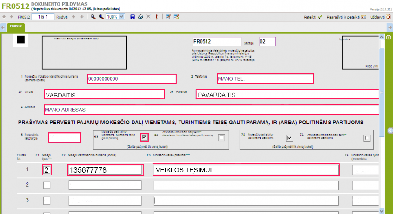Screen dimensions: 393x214
Task: Uncheck the 6S checkbox for support recipients
Action: [144, 137]
